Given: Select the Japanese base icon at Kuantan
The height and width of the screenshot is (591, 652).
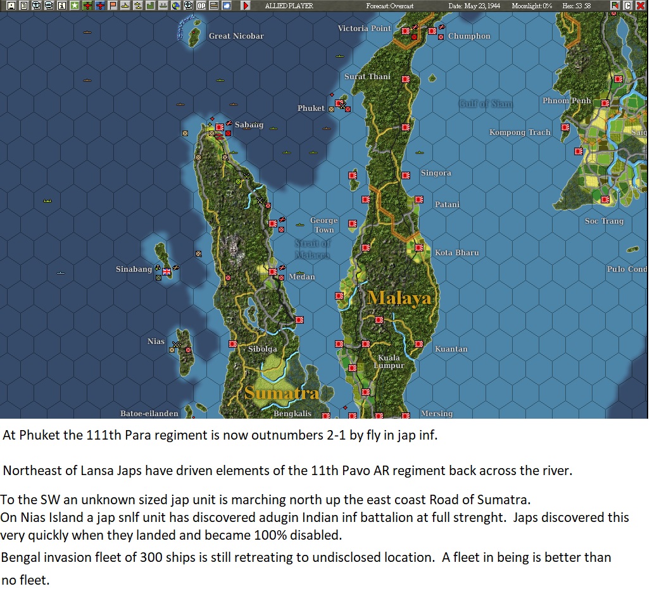Looking at the screenshot, I should (419, 344).
